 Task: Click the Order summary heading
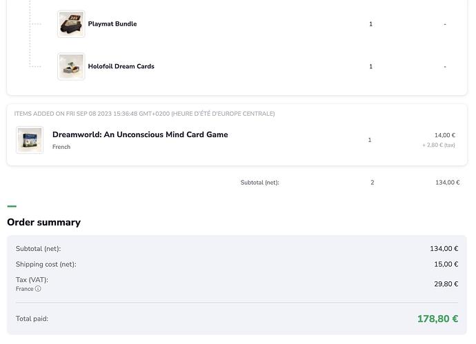tap(43, 222)
